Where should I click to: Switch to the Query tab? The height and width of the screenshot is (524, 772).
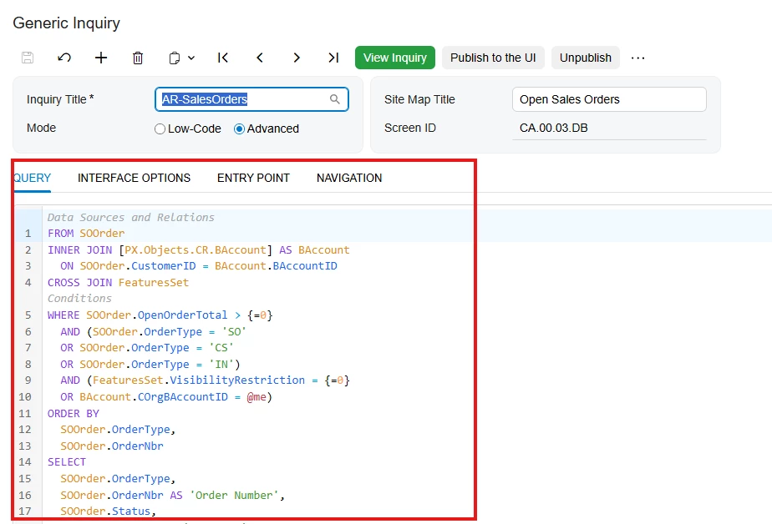[x=32, y=178]
